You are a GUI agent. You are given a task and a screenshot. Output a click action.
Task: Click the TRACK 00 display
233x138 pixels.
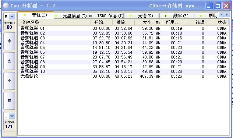pyautogui.click(x=9, y=25)
